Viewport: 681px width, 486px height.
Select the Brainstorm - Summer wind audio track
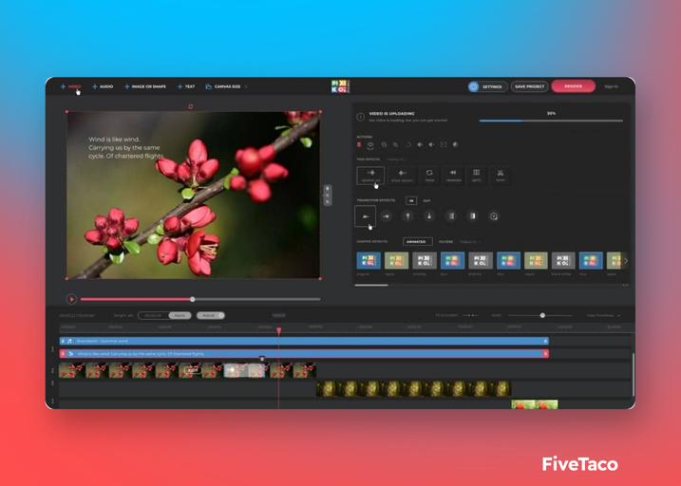click(304, 341)
